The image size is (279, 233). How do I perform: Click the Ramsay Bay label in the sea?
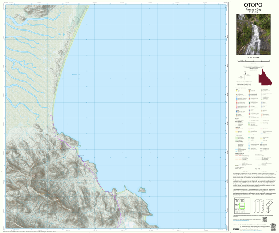[x=76, y=75]
